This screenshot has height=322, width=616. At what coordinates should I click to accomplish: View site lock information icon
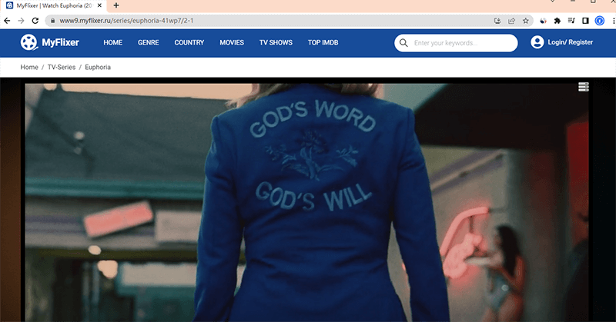coord(52,21)
